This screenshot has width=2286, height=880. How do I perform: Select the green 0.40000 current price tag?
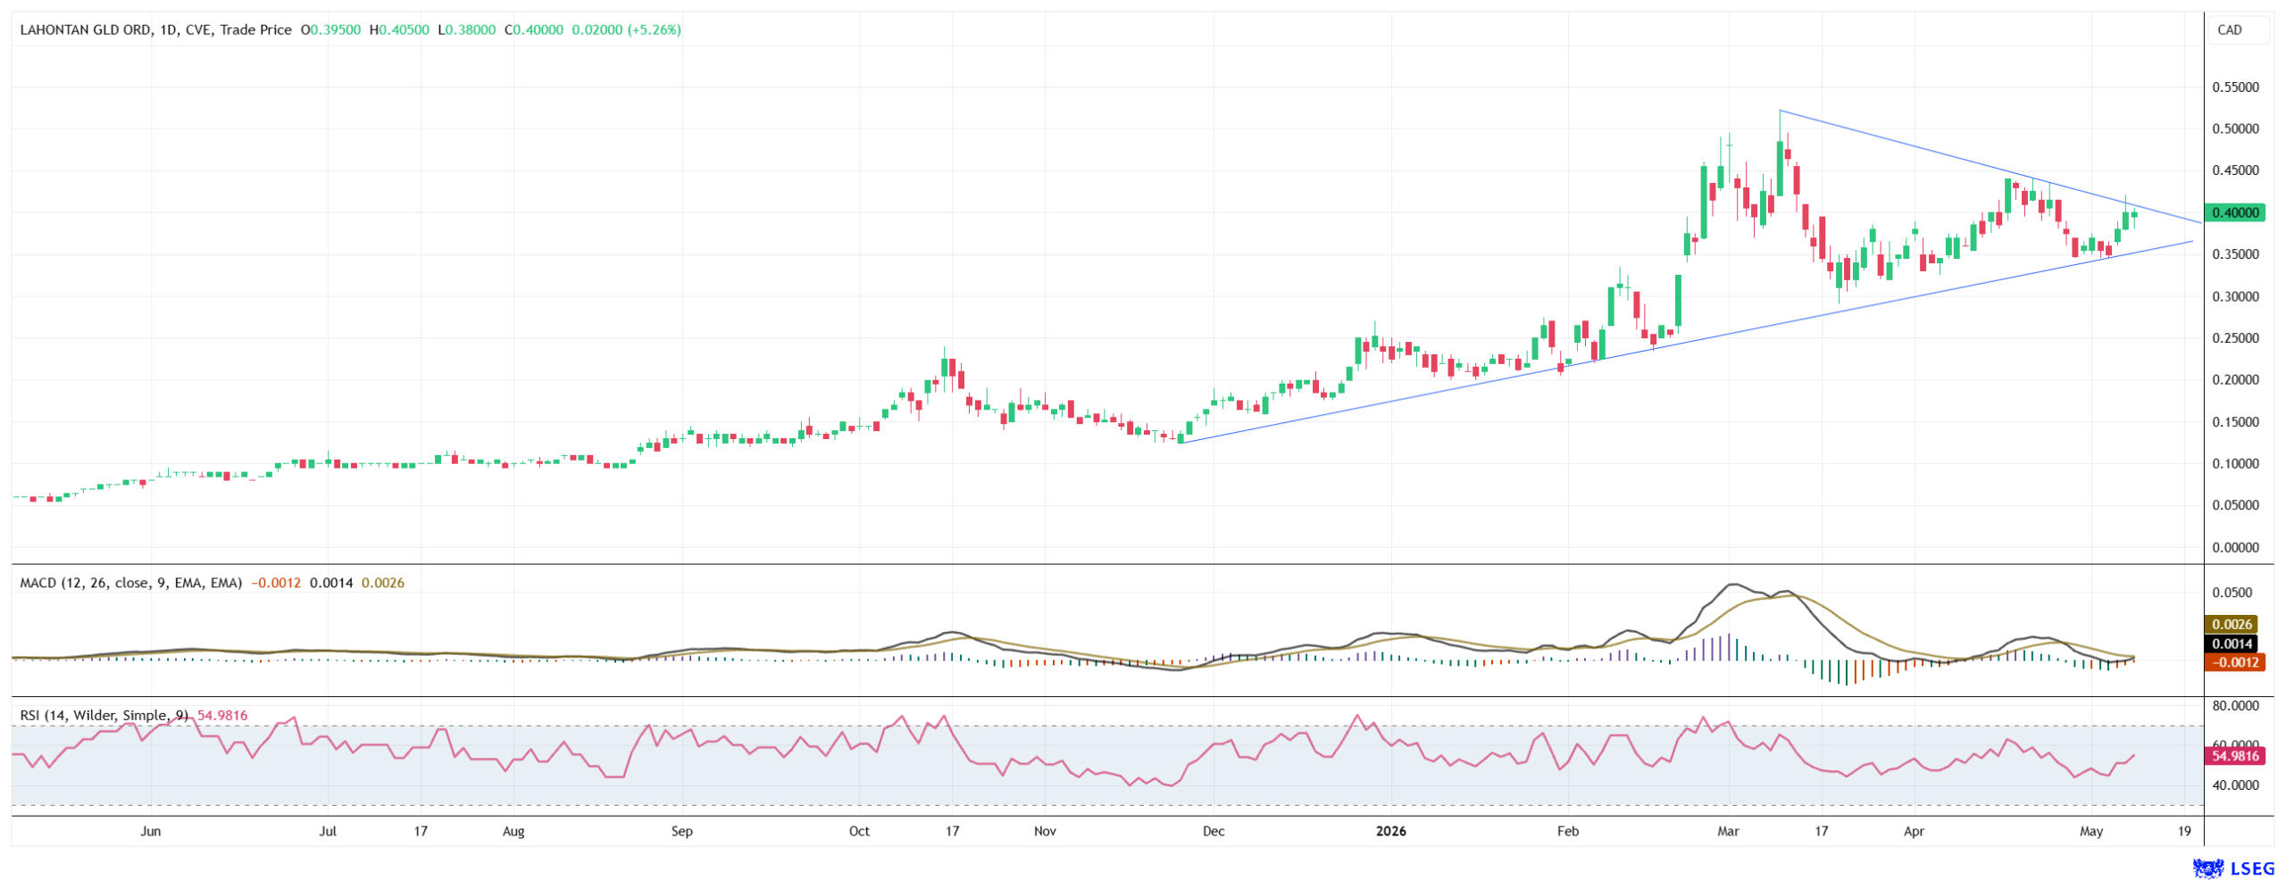(x=2235, y=212)
